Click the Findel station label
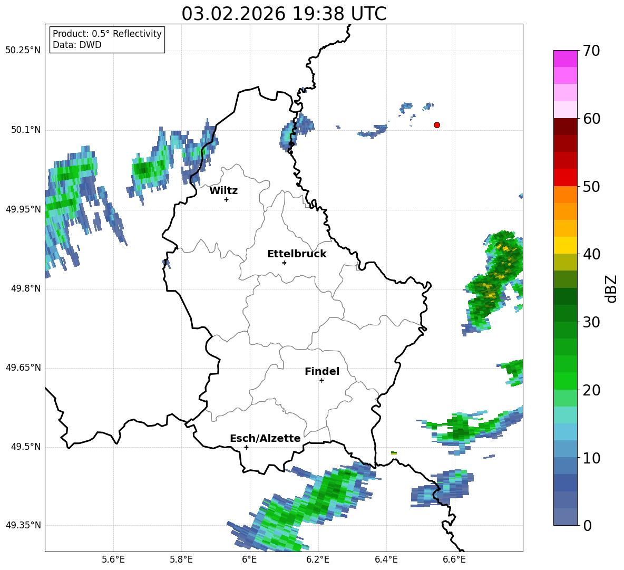Image resolution: width=624 pixels, height=570 pixels. (322, 371)
